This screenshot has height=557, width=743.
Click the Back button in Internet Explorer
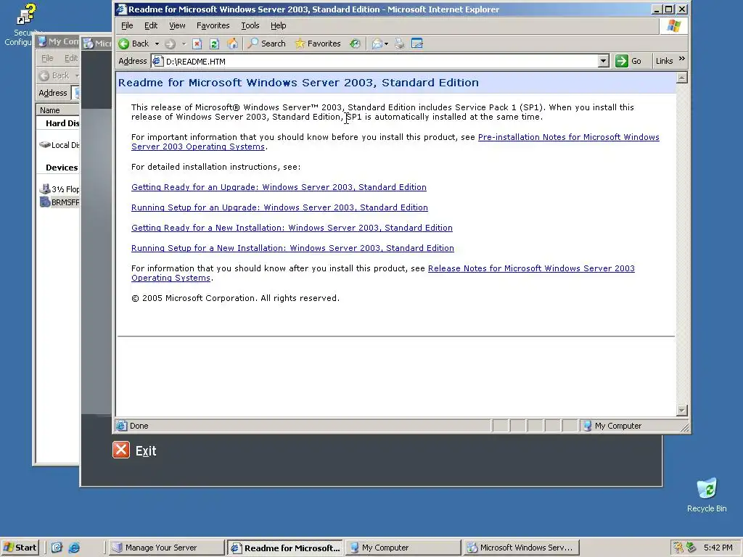(x=134, y=44)
